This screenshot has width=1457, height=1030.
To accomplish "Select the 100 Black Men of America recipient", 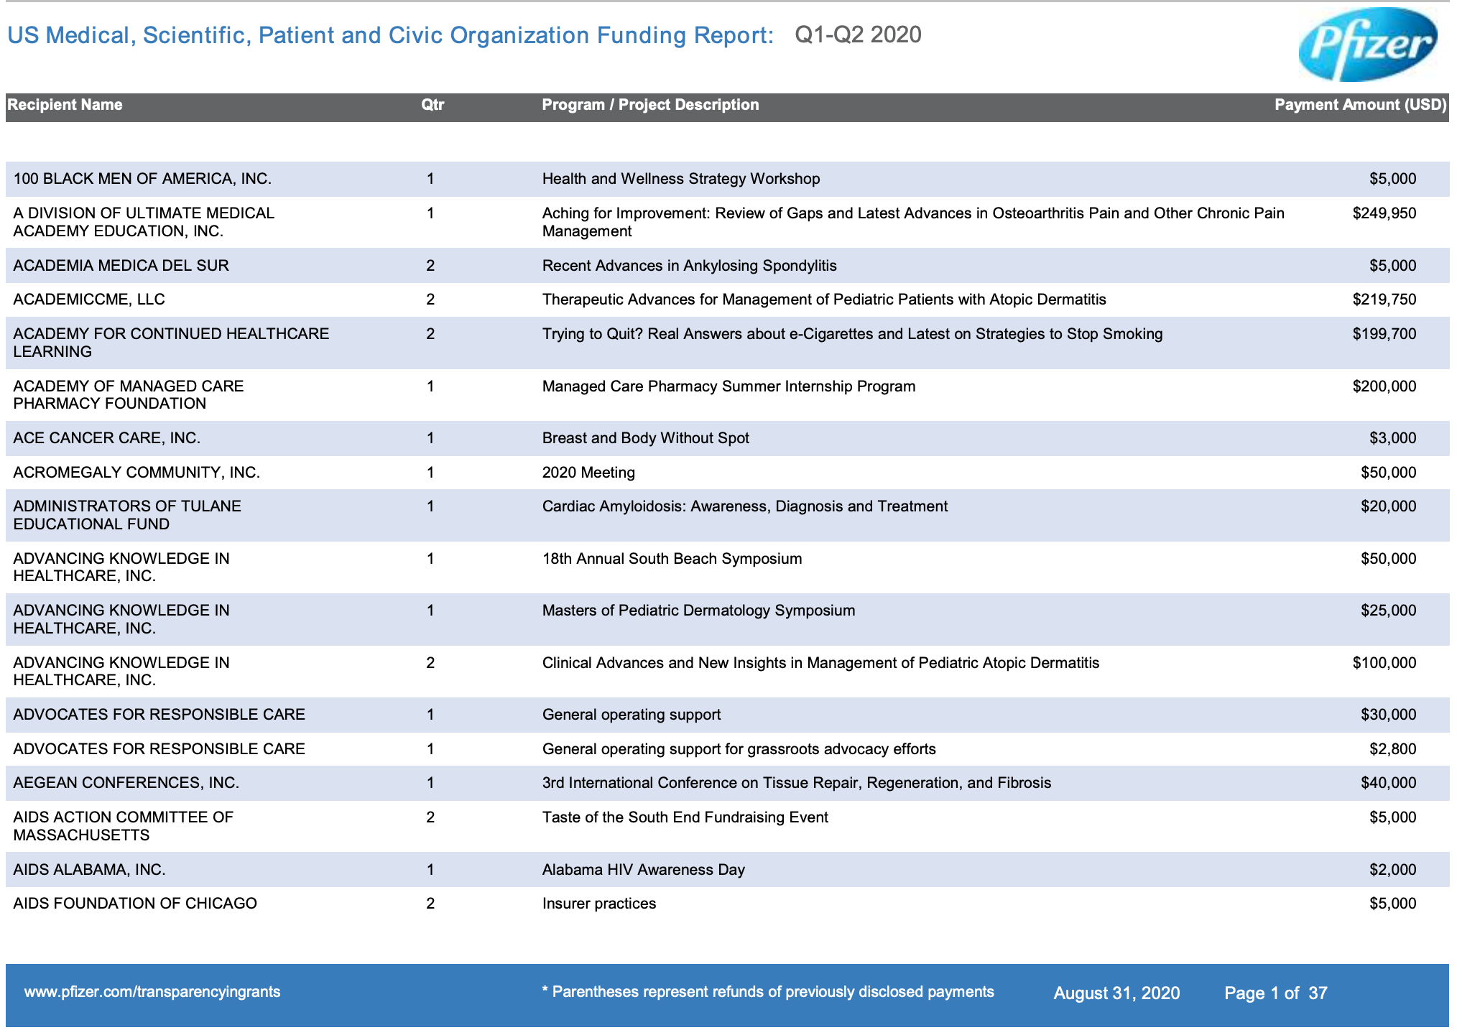I will tap(142, 179).
